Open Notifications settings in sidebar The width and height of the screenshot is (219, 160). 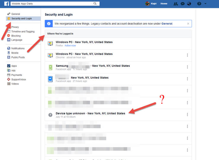click(x=18, y=48)
